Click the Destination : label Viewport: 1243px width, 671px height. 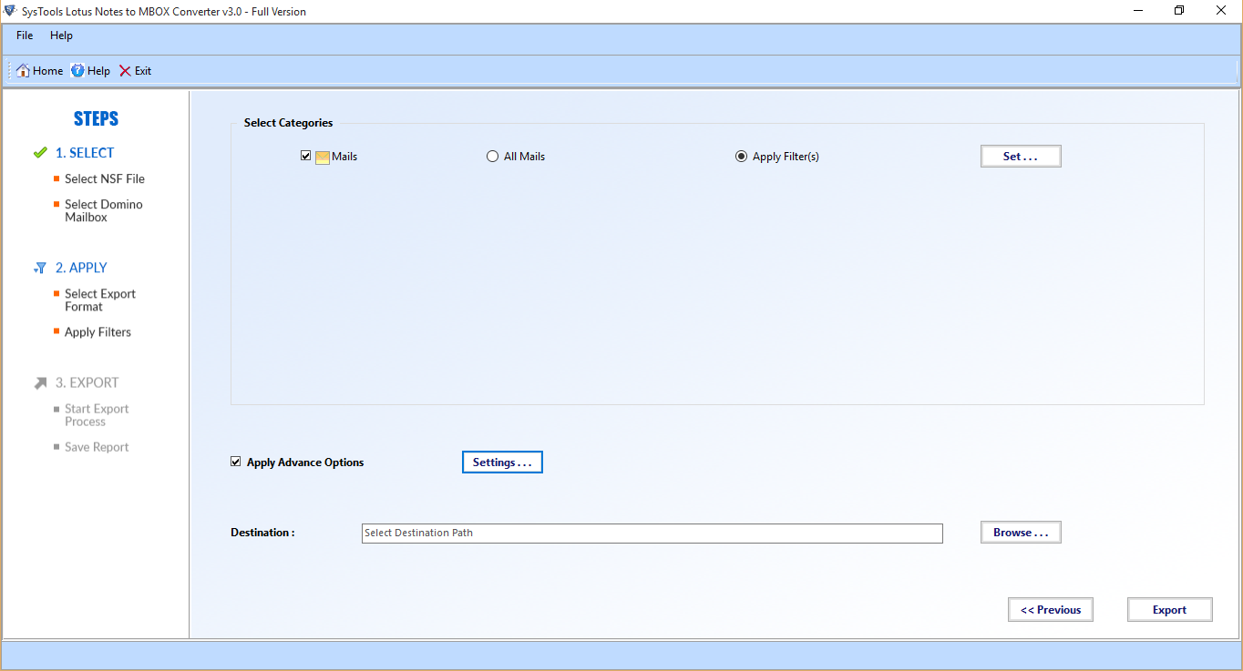tap(262, 533)
